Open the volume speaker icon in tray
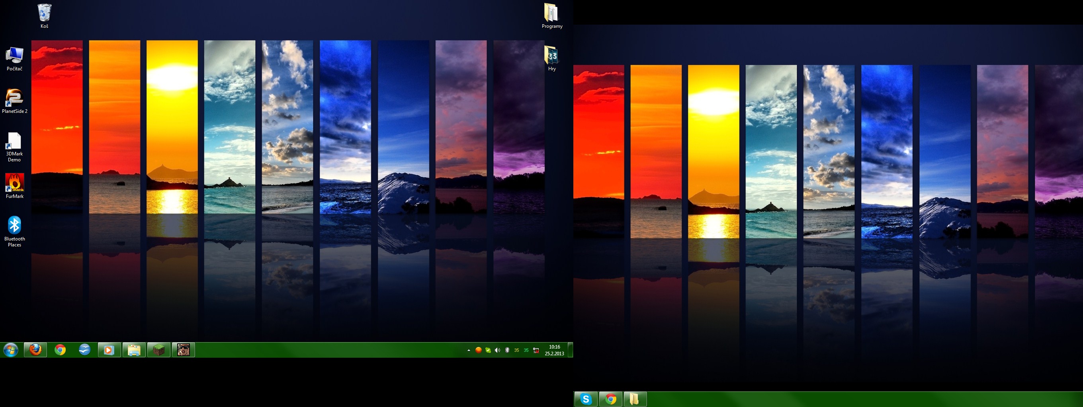 497,350
